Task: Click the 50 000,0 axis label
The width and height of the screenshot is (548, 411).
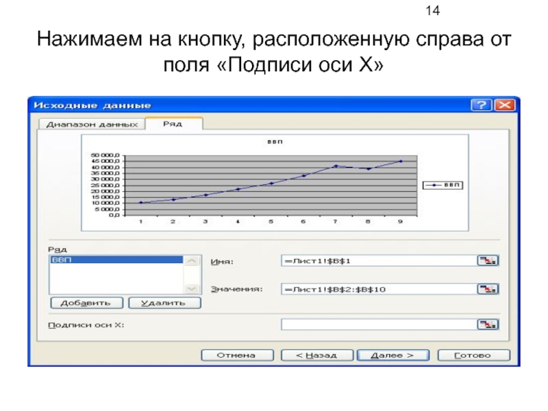Action: click(105, 155)
